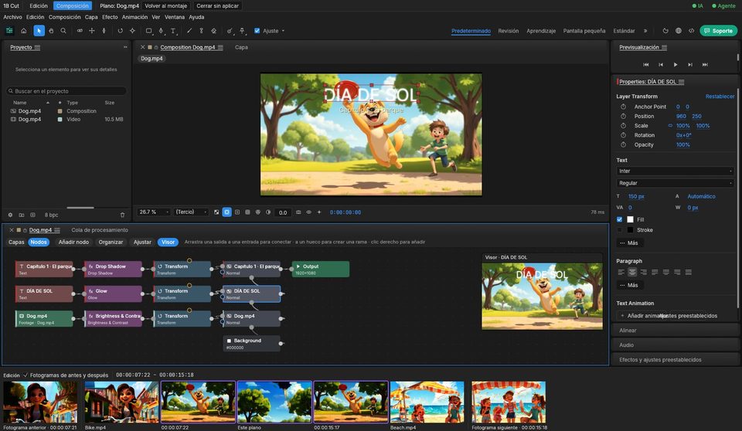Select the Zoom magnifier tool
742x431 pixels.
63,31
